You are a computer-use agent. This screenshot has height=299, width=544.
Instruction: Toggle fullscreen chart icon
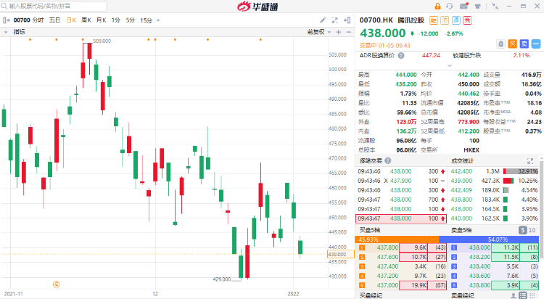pos(335,20)
